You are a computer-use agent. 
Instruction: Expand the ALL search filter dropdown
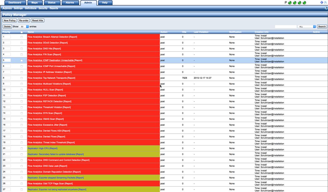point(307,27)
